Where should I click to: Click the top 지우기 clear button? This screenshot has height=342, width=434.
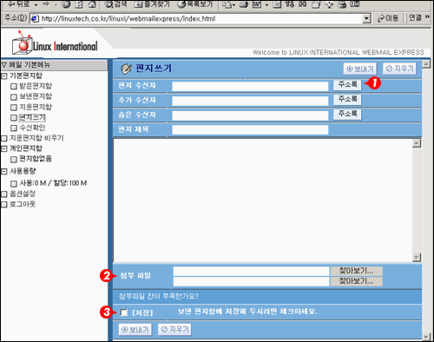coord(399,69)
